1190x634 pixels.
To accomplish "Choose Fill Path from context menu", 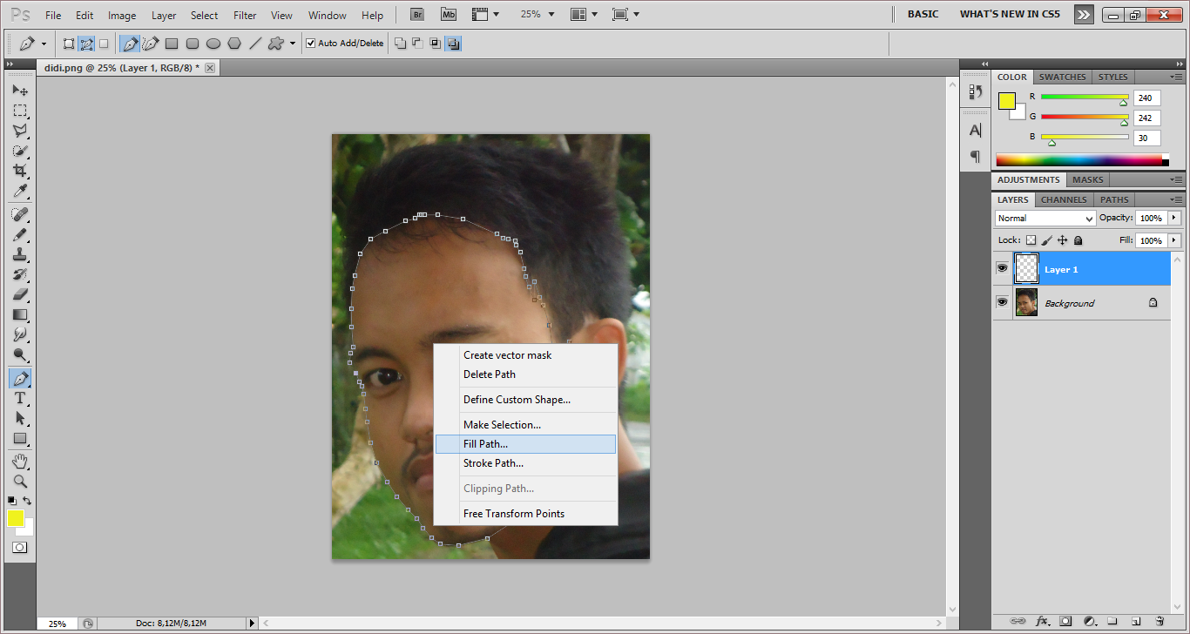I will [485, 444].
